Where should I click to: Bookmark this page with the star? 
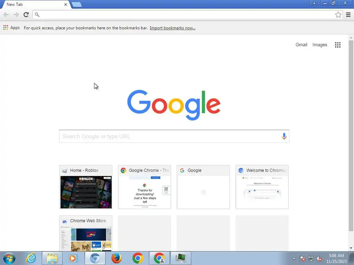tap(338, 14)
